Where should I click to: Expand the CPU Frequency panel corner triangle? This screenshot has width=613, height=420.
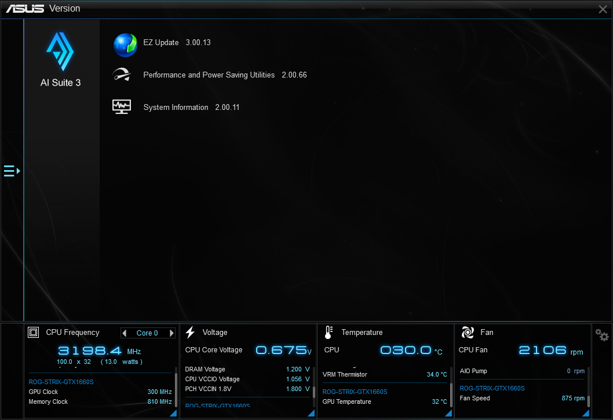pos(174,413)
